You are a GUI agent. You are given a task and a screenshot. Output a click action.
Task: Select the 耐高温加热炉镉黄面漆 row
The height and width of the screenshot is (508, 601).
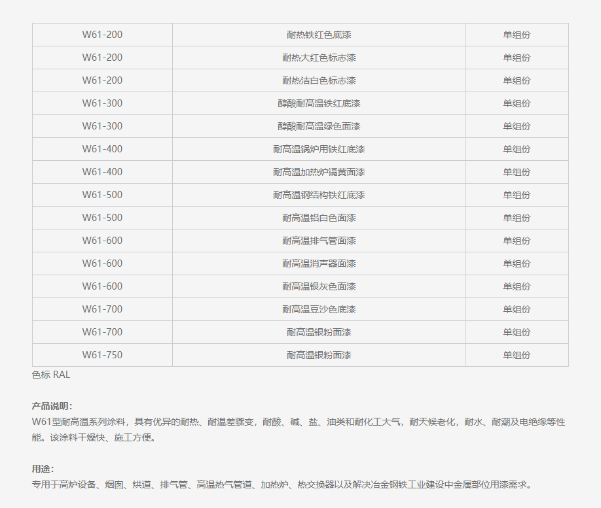pos(318,171)
